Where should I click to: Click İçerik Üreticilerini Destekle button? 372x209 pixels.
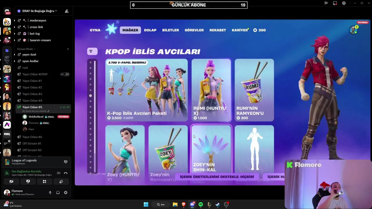[x=217, y=176]
